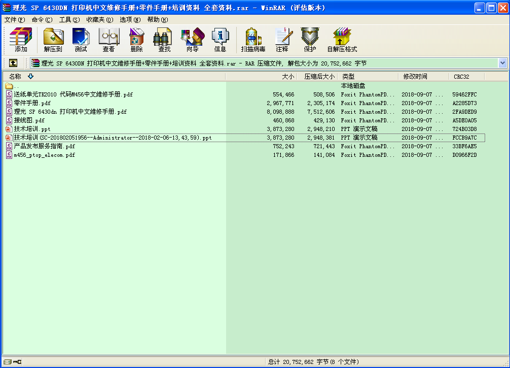The width and height of the screenshot is (510, 368).
Task: Minimize the WinRAR window
Action: pyautogui.click(x=480, y=8)
